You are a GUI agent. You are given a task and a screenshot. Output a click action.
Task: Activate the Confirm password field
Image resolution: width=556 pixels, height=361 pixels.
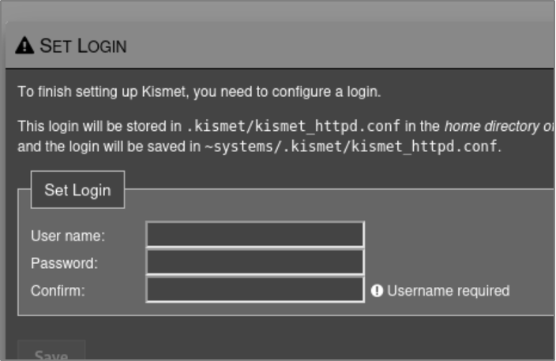254,290
